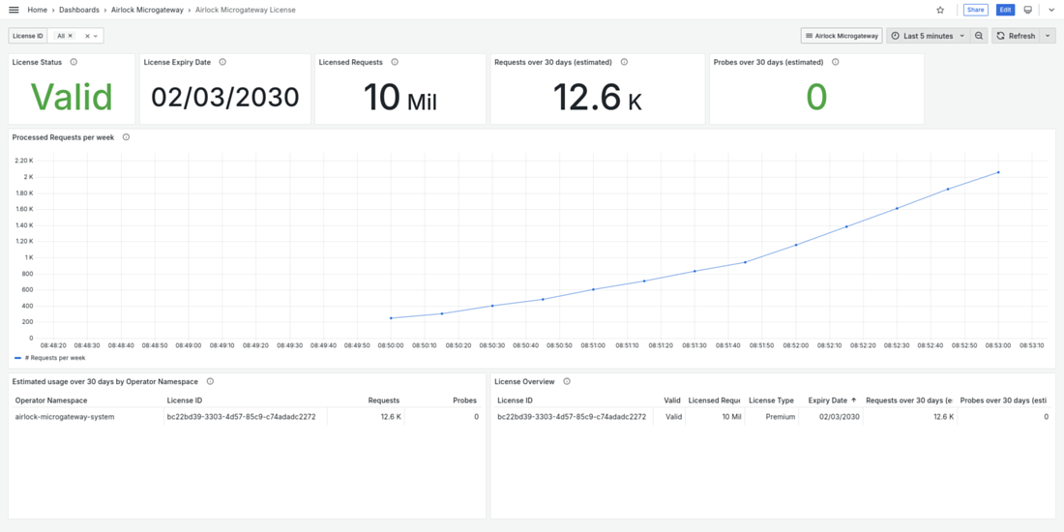1064x532 pixels.
Task: Click the Share button
Action: click(x=975, y=10)
